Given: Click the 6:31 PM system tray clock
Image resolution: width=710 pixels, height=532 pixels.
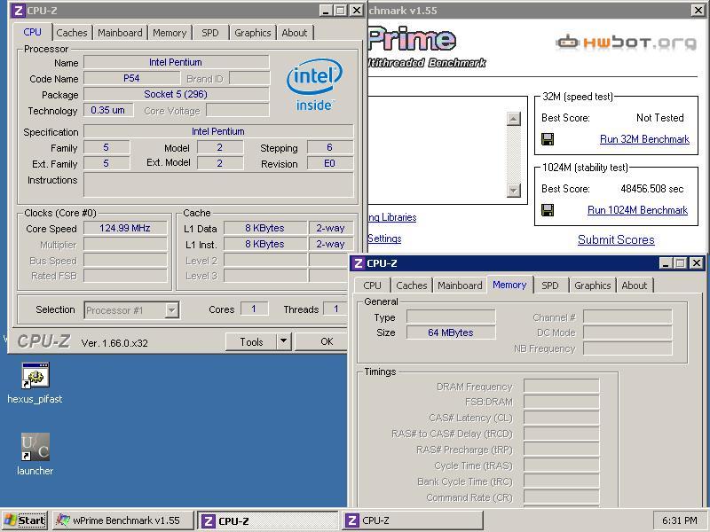Looking at the screenshot, I should 679,520.
